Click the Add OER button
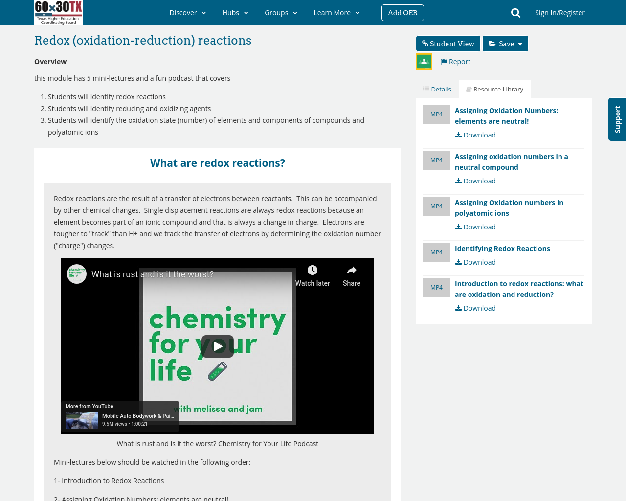 (x=402, y=12)
